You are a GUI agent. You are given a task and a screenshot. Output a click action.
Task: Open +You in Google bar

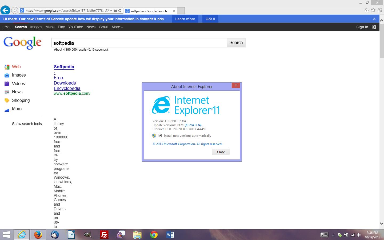pyautogui.click(x=7, y=27)
